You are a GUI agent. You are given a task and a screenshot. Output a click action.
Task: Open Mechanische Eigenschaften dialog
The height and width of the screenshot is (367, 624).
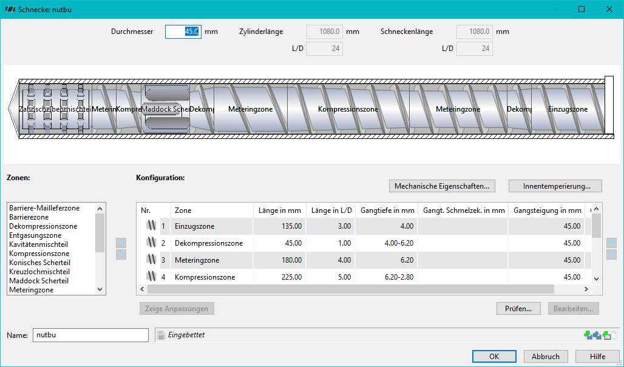[442, 186]
